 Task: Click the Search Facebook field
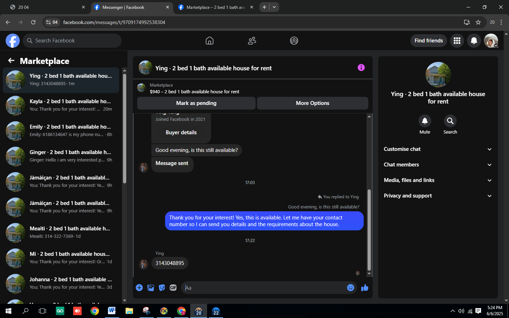[x=72, y=41]
